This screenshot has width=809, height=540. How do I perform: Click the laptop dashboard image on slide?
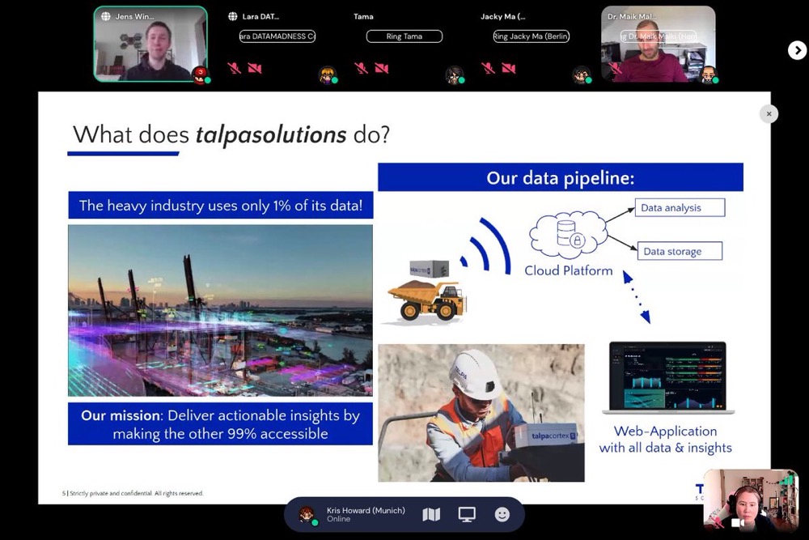(668, 378)
